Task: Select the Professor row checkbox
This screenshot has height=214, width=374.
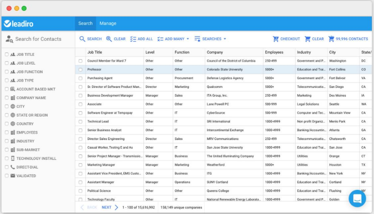Action: point(81,70)
